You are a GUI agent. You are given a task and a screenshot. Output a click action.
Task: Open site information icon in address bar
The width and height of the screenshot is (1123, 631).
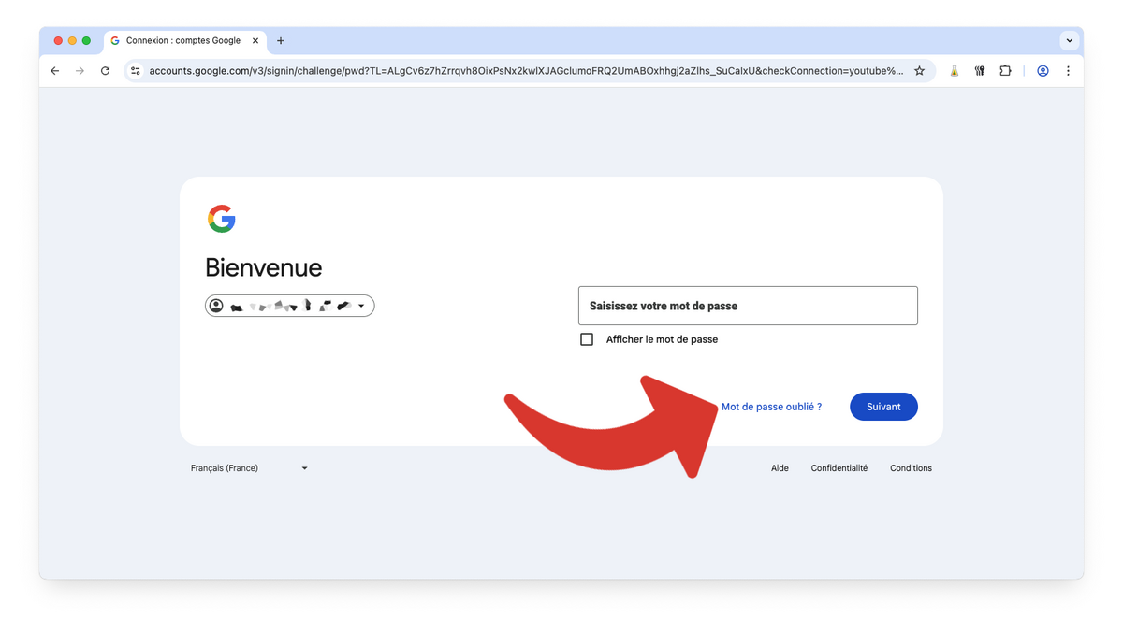[136, 71]
